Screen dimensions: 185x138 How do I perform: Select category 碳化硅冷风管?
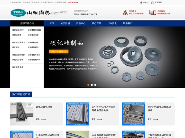pyautogui.click(x=33, y=35)
